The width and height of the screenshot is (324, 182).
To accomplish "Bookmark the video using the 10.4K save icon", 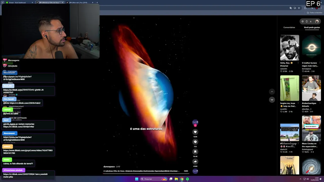I will click(x=195, y=152).
